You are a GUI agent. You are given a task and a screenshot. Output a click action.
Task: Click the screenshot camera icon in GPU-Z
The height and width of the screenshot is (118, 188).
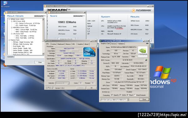tap(147, 44)
